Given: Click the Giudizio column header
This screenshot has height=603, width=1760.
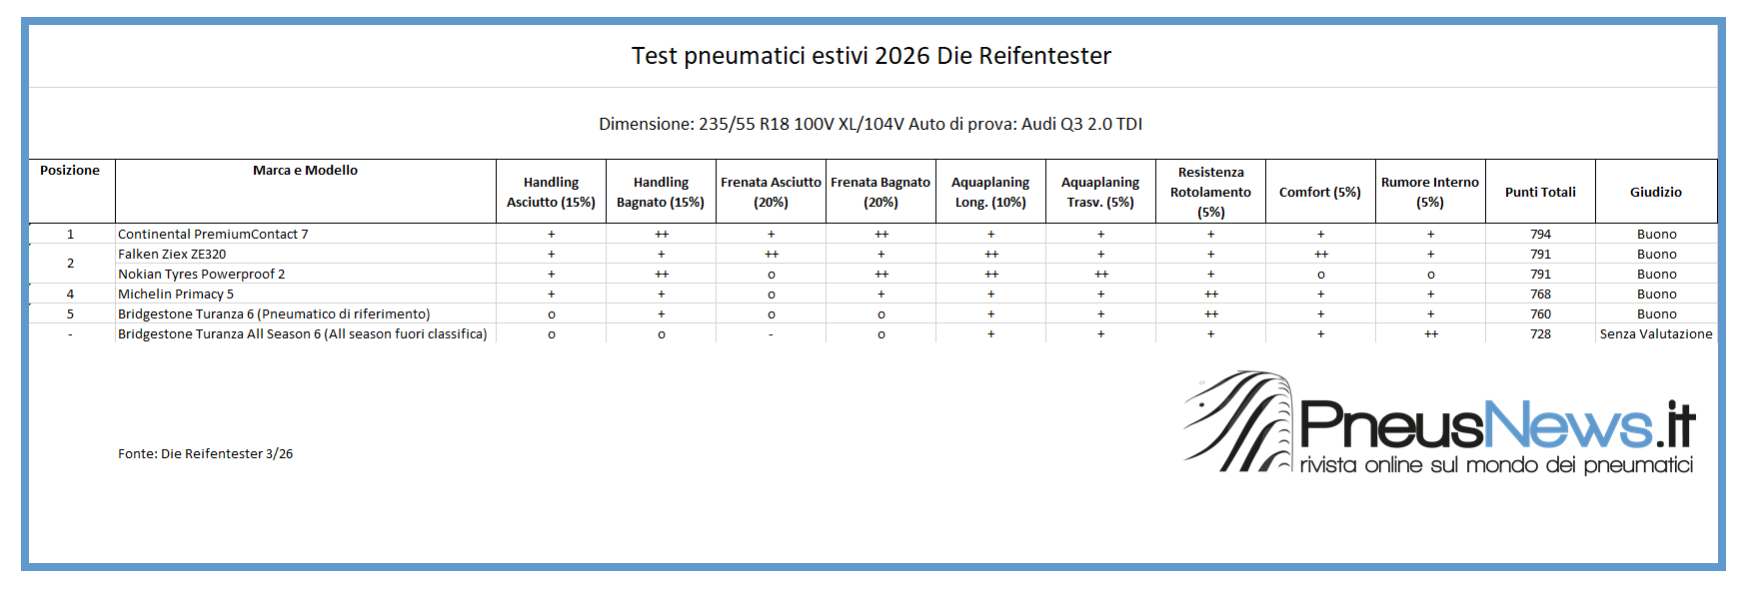Looking at the screenshot, I should pos(1656,192).
